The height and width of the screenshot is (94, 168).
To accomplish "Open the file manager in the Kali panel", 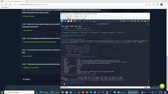I will tap(68, 21).
